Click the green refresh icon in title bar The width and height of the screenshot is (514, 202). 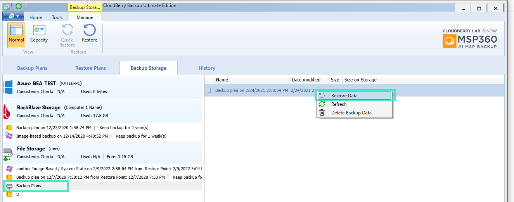pyautogui.click(x=18, y=7)
